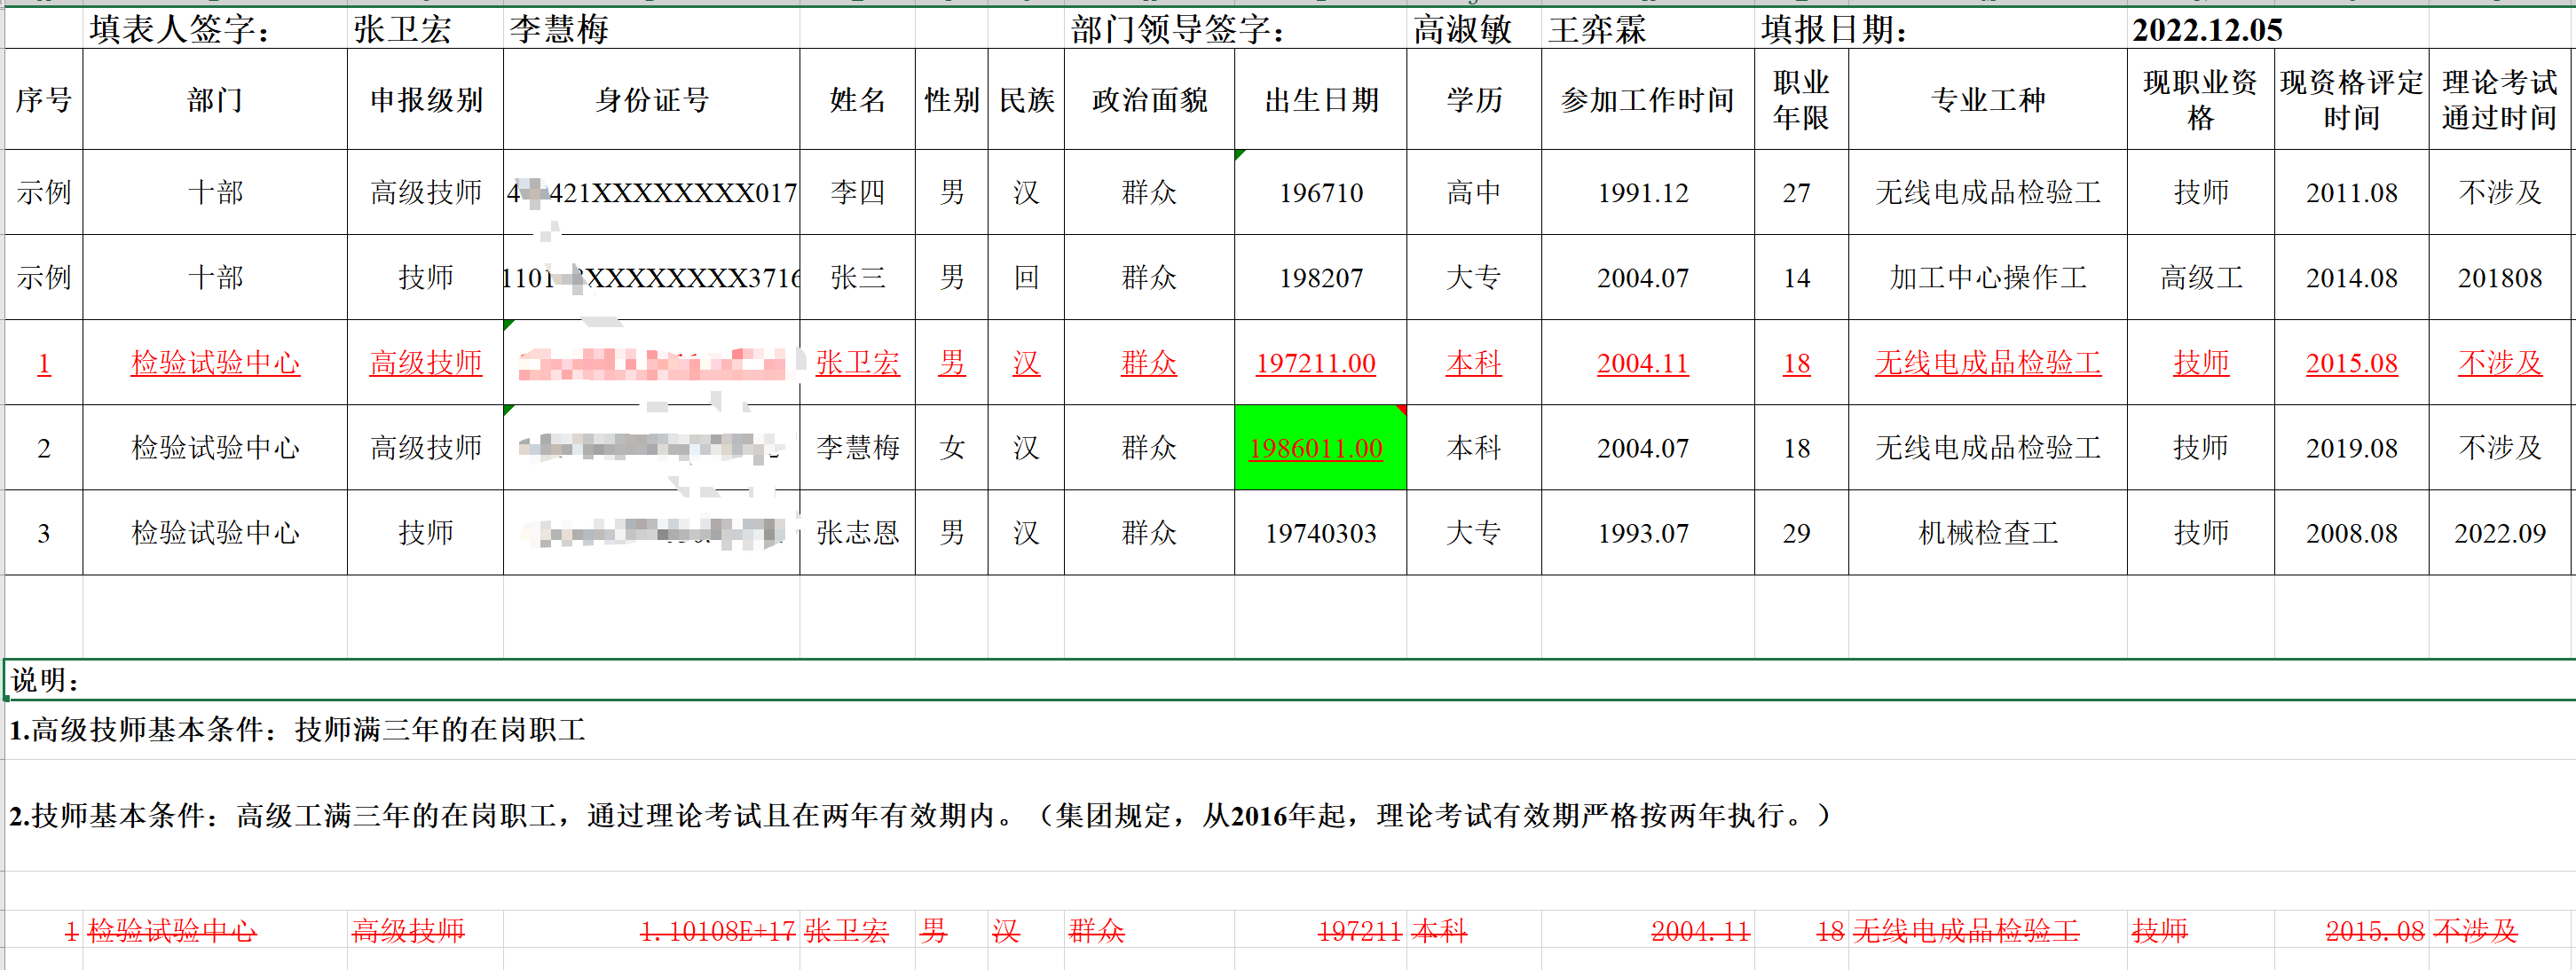Select the 高级工 qualification cell
The image size is (2576, 970).
2201,277
